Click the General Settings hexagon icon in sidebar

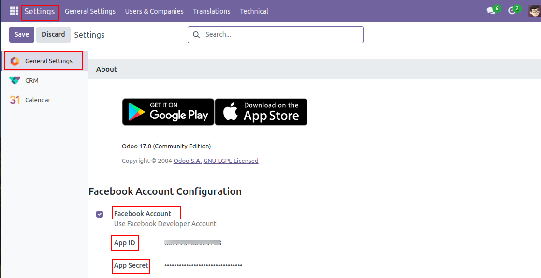coord(15,61)
